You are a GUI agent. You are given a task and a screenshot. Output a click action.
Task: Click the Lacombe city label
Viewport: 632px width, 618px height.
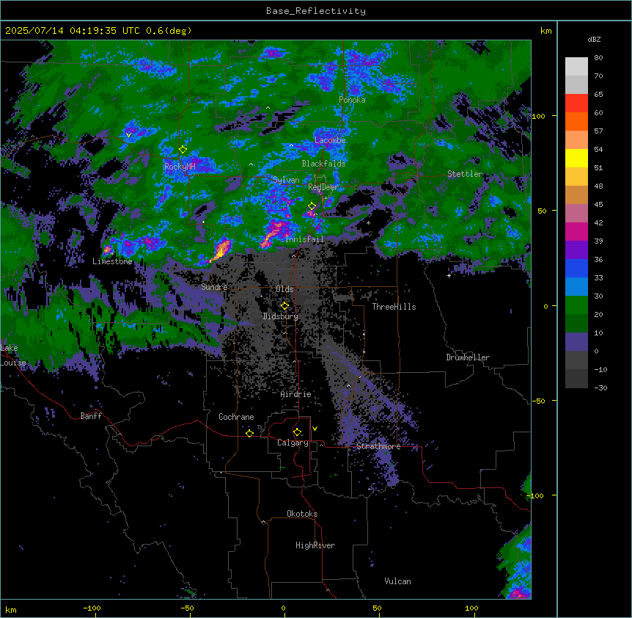[x=330, y=140]
